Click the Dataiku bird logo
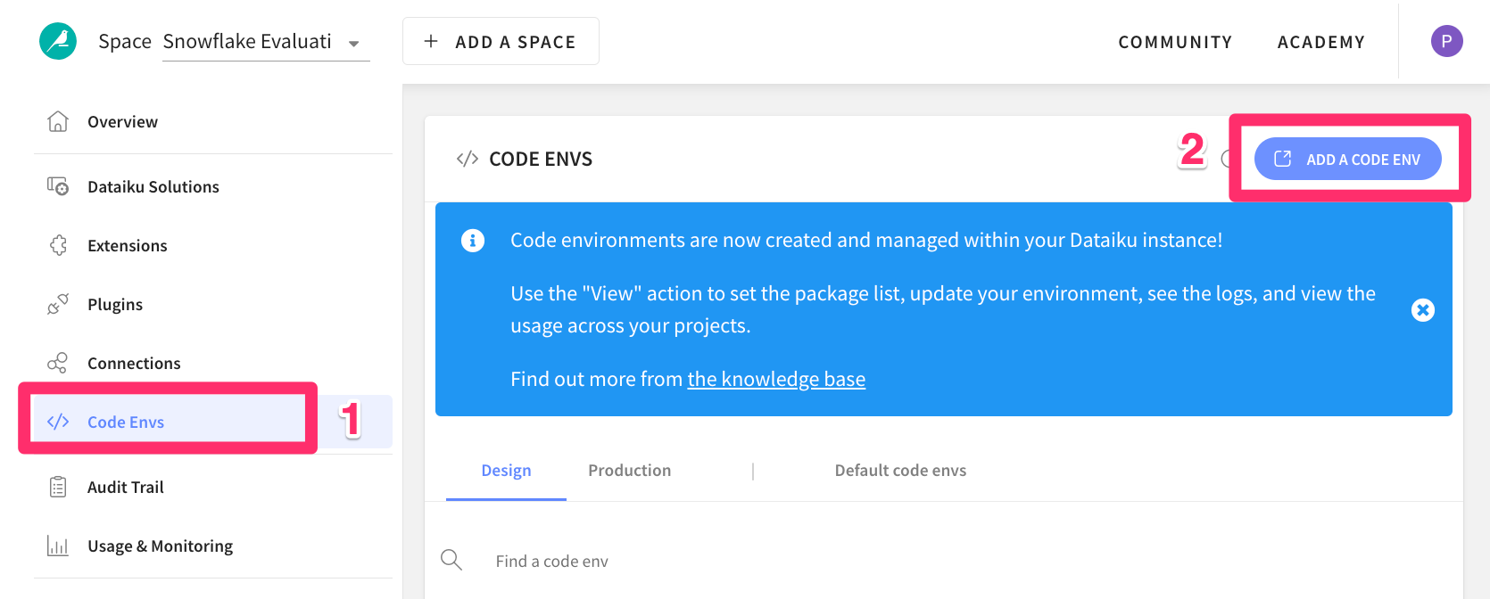The width and height of the screenshot is (1490, 599). 58,41
